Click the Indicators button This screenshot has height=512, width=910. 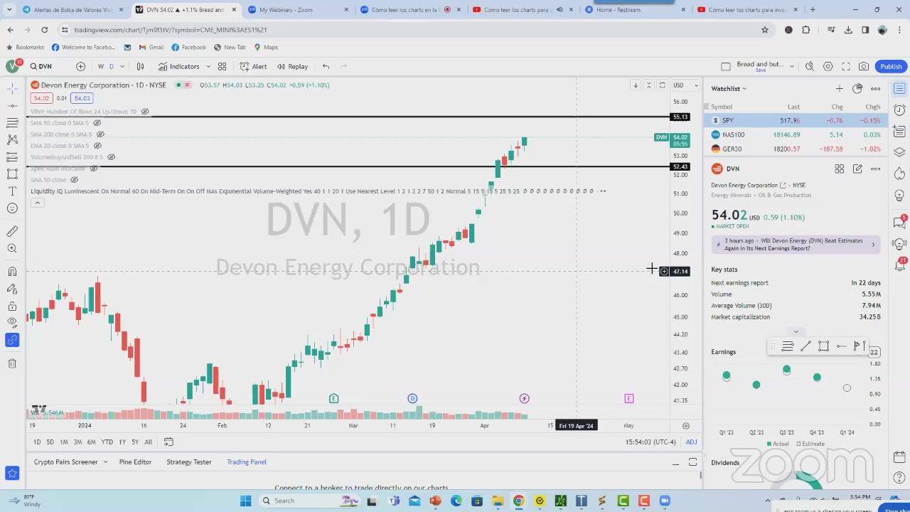(x=179, y=66)
